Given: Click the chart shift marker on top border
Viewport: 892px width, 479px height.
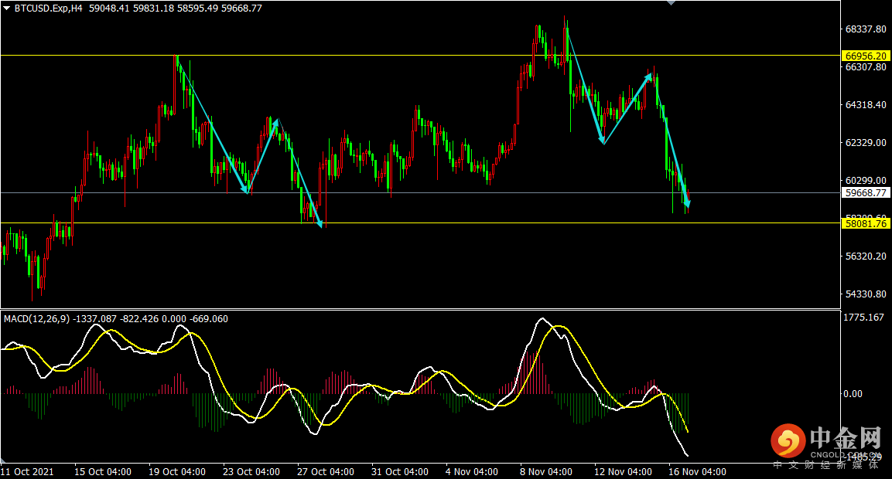Looking at the screenshot, I should point(670,3).
